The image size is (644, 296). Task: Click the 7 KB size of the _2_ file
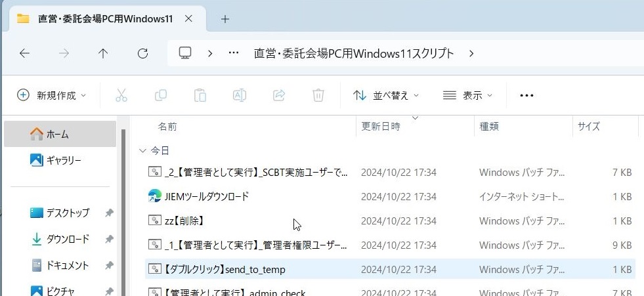[622, 173]
